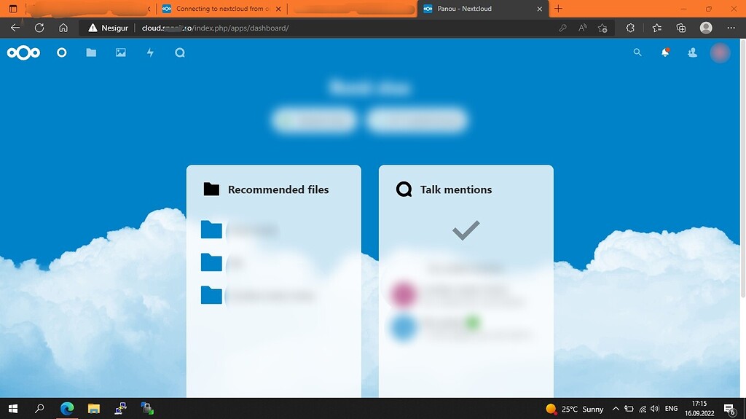Open the Nextcloud Dashboard app icon
This screenshot has width=746, height=419.
(62, 52)
